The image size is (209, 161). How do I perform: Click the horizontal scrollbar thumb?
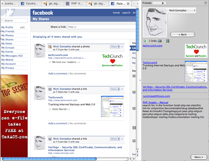click(x=49, y=159)
